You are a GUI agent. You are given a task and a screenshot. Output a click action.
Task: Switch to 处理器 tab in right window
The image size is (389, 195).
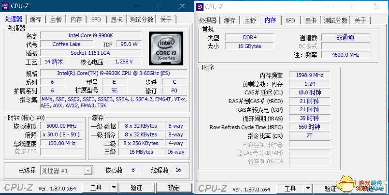[207, 21]
